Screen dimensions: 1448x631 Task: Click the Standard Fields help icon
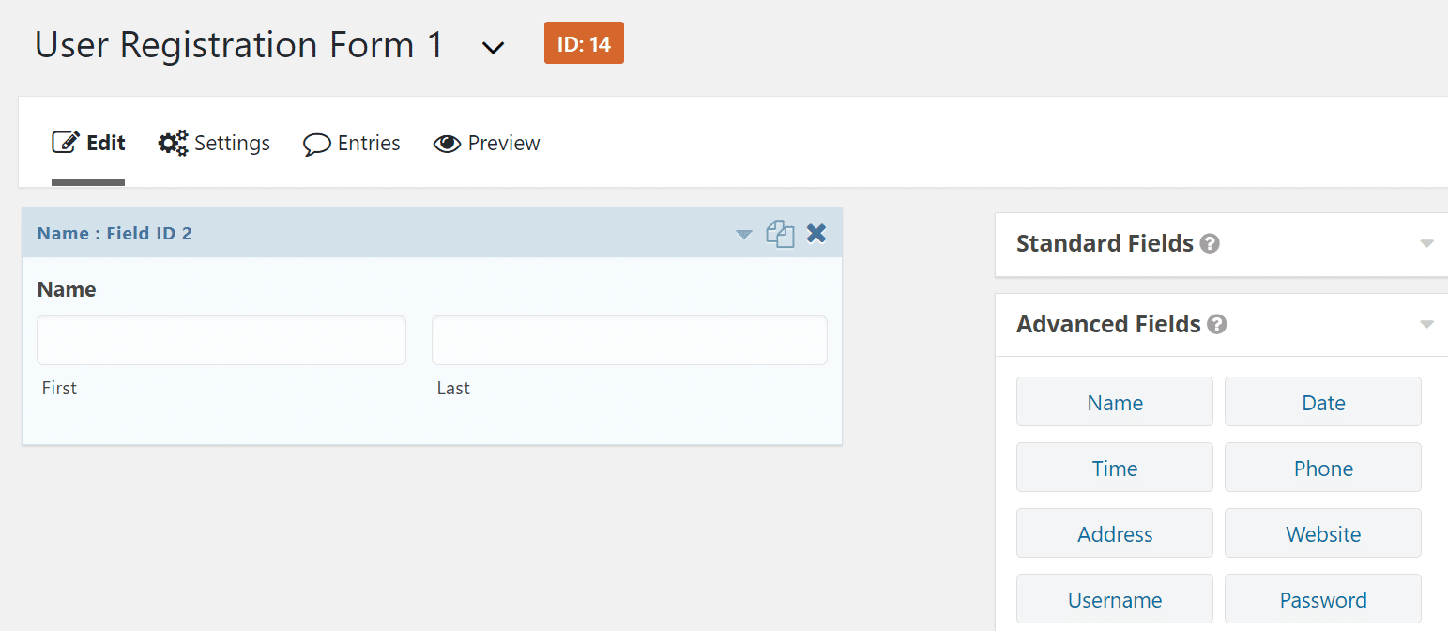[x=1211, y=244]
